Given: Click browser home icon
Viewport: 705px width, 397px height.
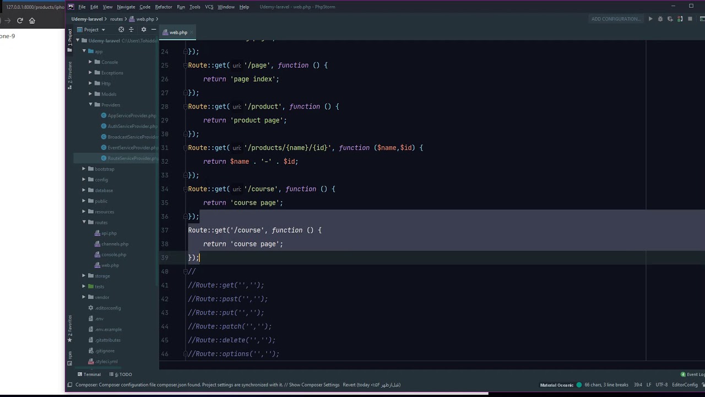Looking at the screenshot, I should pyautogui.click(x=32, y=20).
